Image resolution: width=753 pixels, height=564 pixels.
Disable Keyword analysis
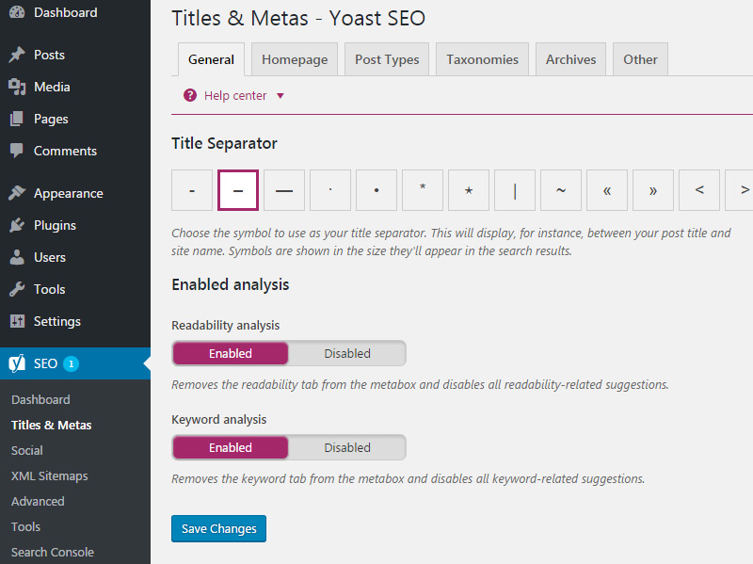(x=347, y=448)
